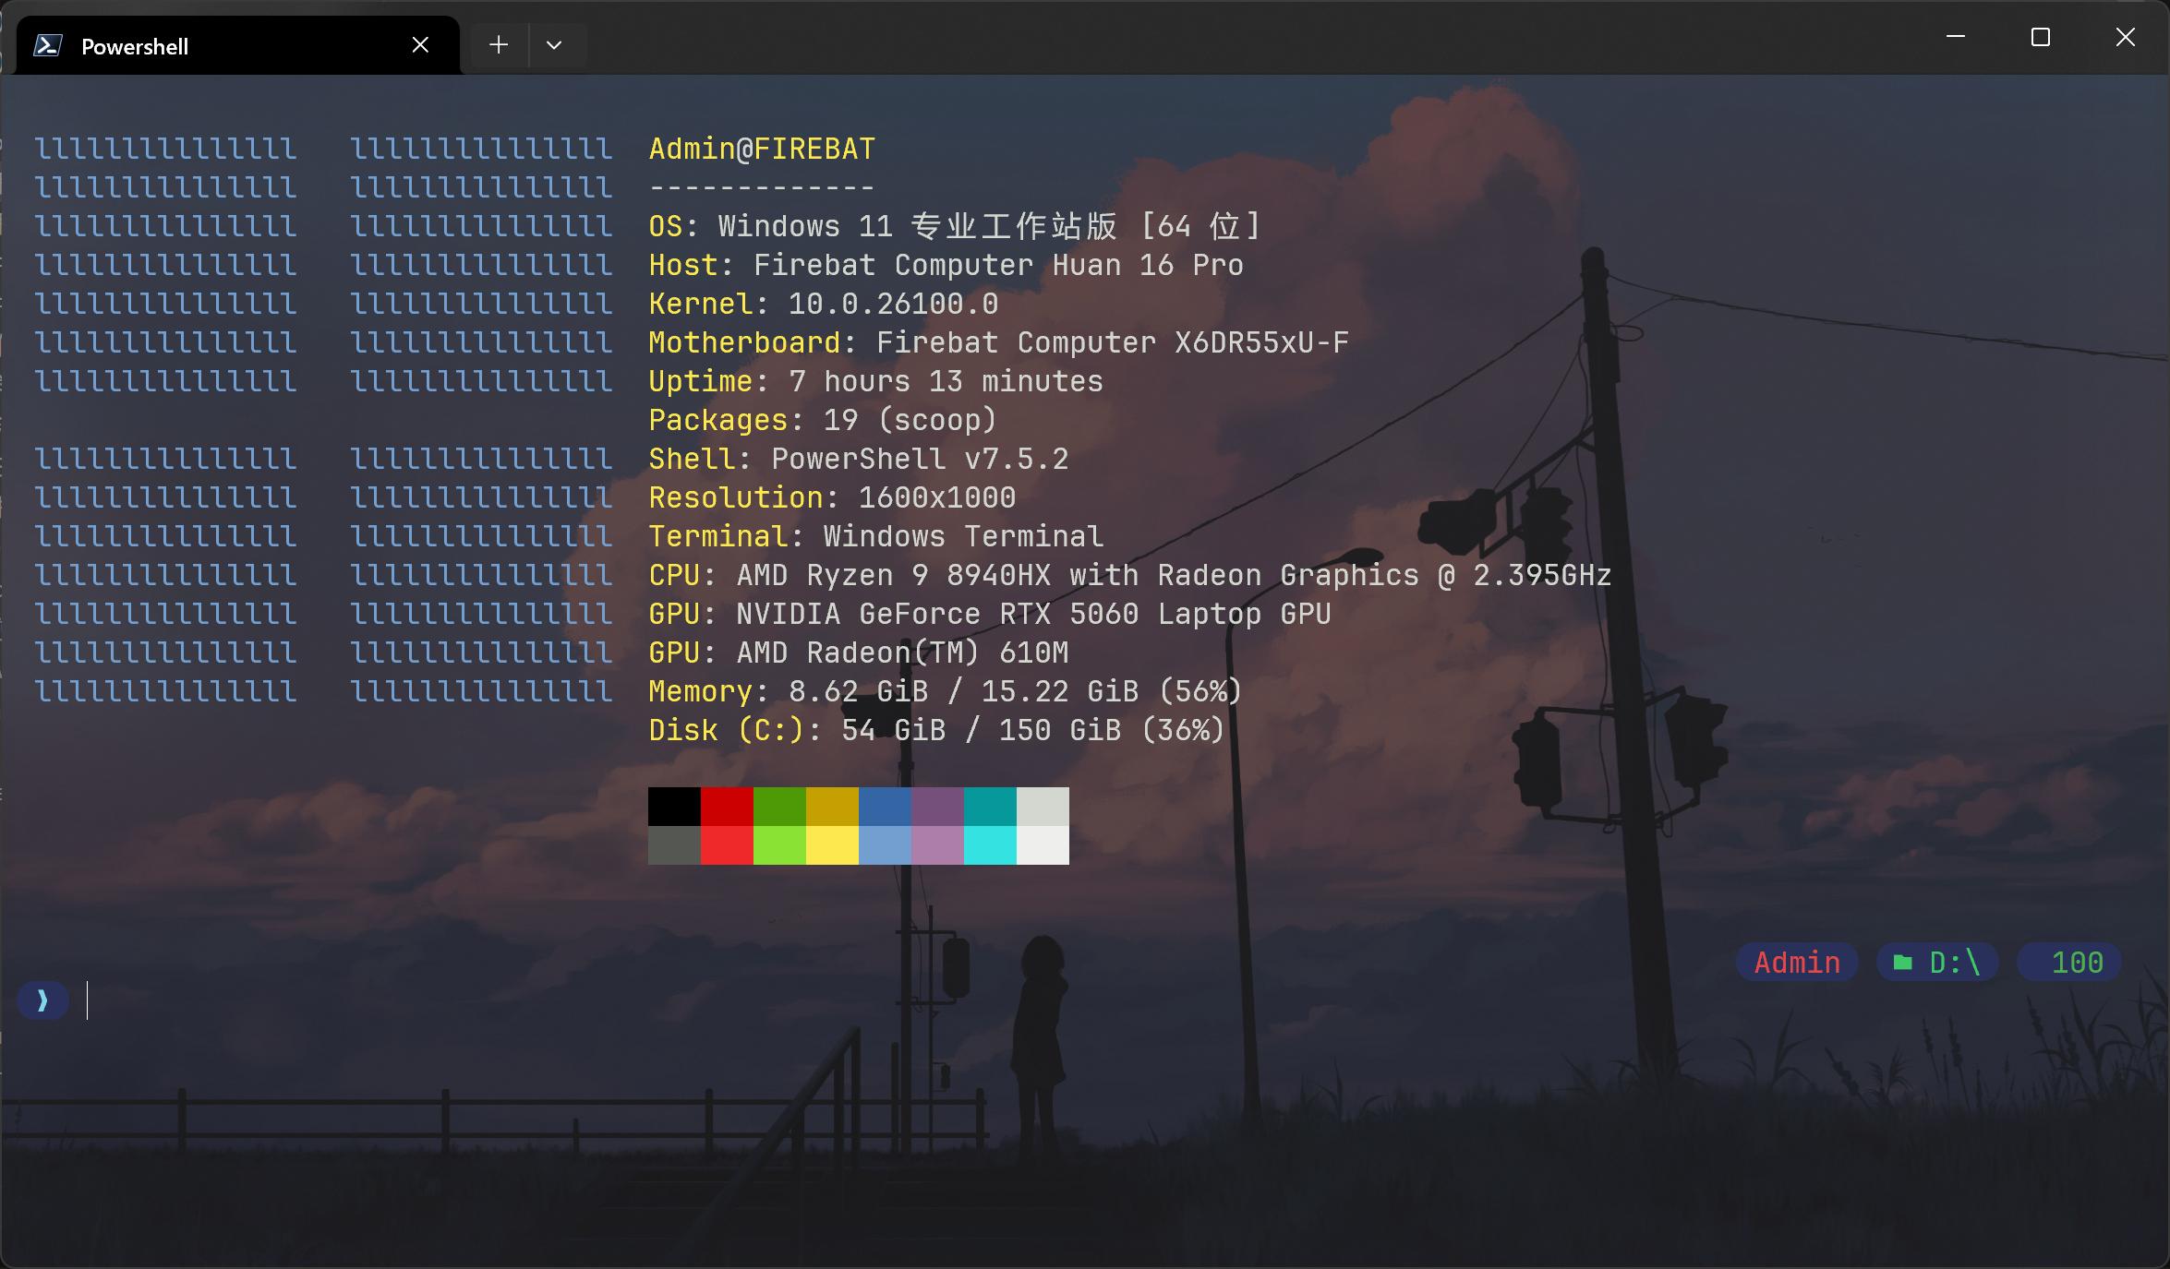Click the GPU: NVIDIA GeForce RTX 5060 line

tap(990, 614)
